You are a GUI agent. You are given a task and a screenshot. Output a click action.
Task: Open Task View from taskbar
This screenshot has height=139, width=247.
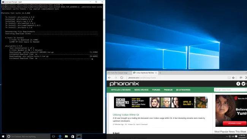click(x=54, y=136)
